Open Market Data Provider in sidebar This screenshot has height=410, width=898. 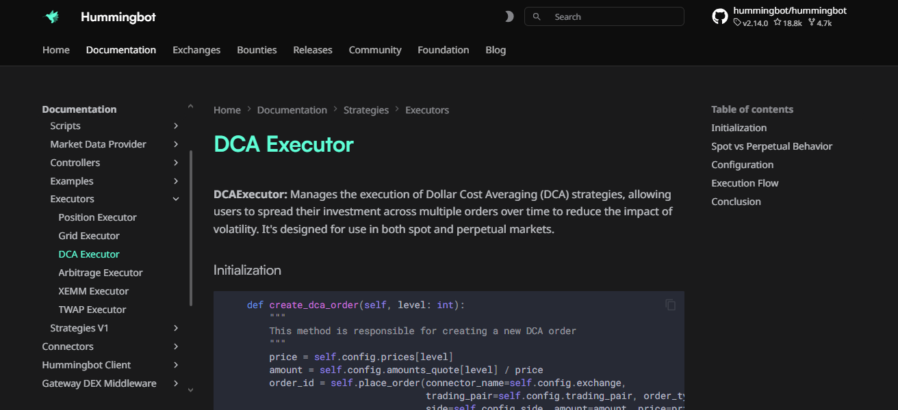(98, 144)
